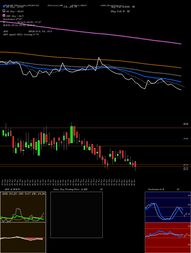The width and height of the screenshot is (191, 253).
Task: Click the 31.66 price level label
Action: coord(186,139)
